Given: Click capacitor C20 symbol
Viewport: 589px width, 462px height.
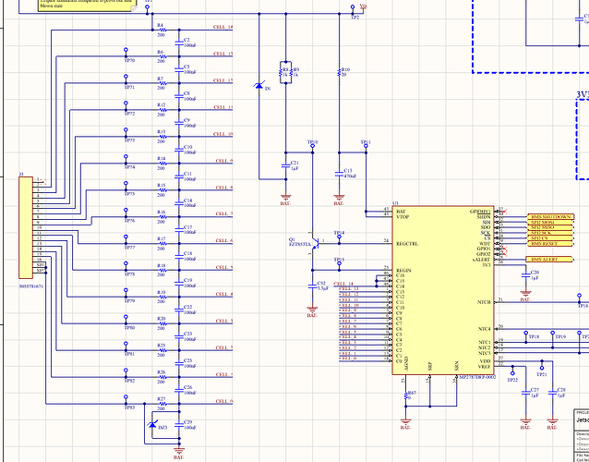Looking at the screenshot, I should coord(526,275).
